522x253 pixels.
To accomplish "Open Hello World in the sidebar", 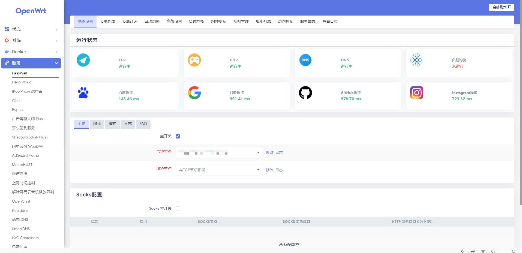I will pyautogui.click(x=22, y=82).
